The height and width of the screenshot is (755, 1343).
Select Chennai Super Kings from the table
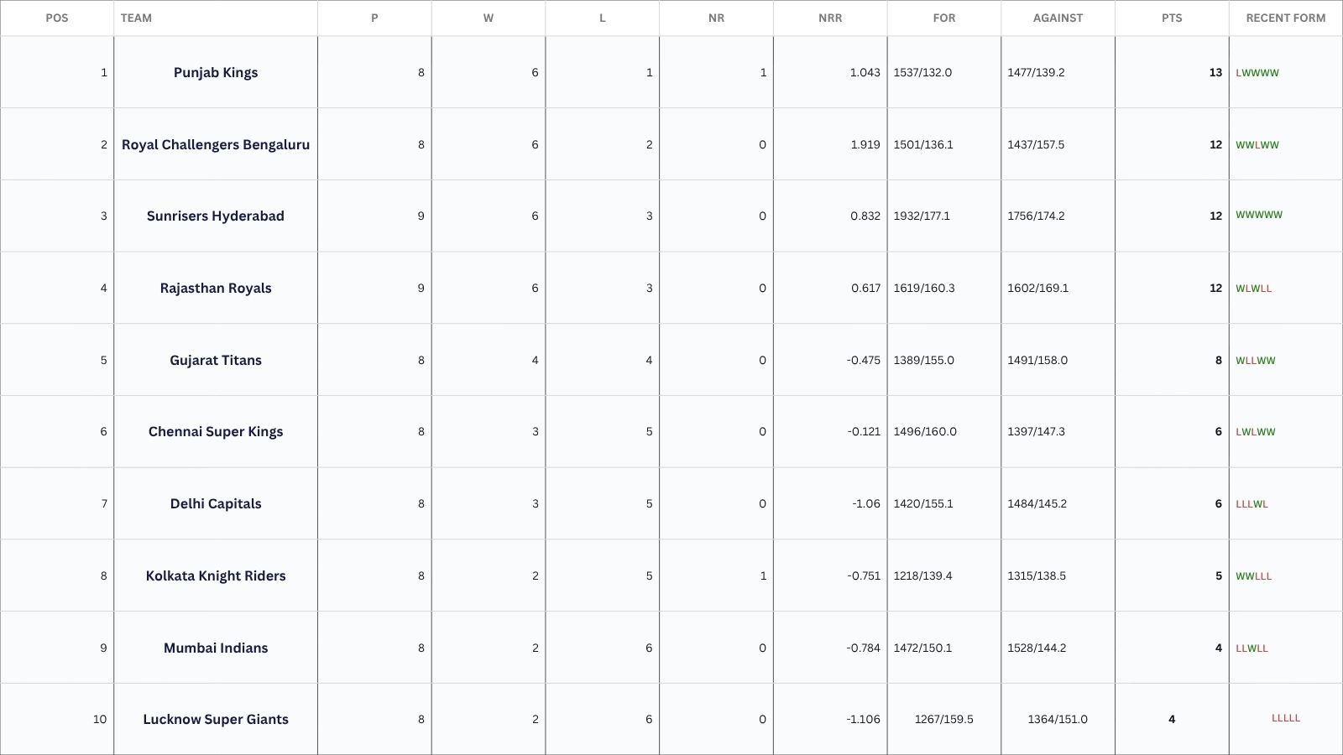point(216,431)
